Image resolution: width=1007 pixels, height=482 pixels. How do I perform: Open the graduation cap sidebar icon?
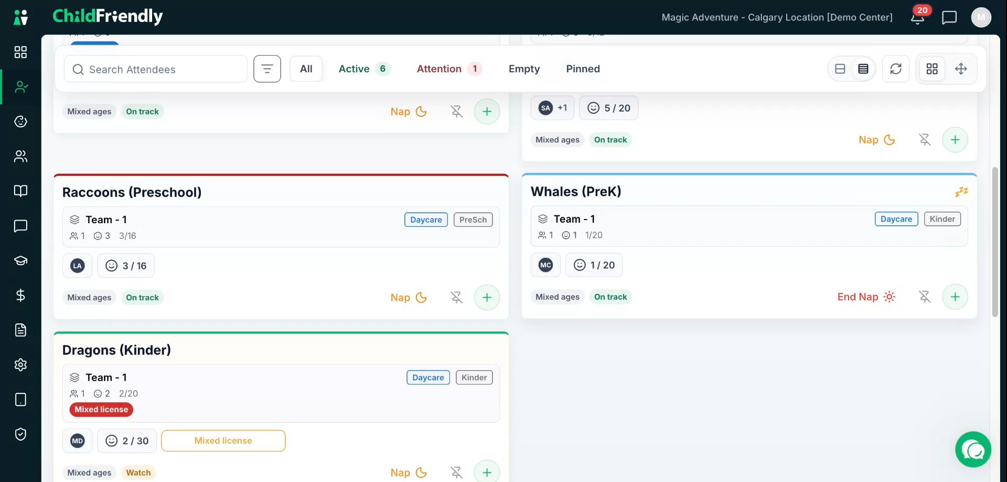tap(20, 260)
